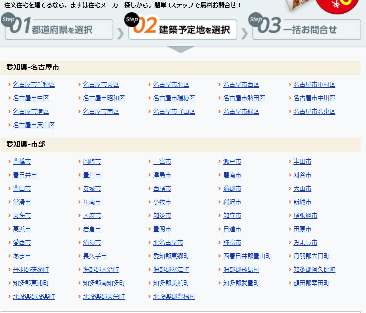Choose 名古屋市昭和区 from the list
This screenshot has height=313, width=366.
(x=104, y=98)
